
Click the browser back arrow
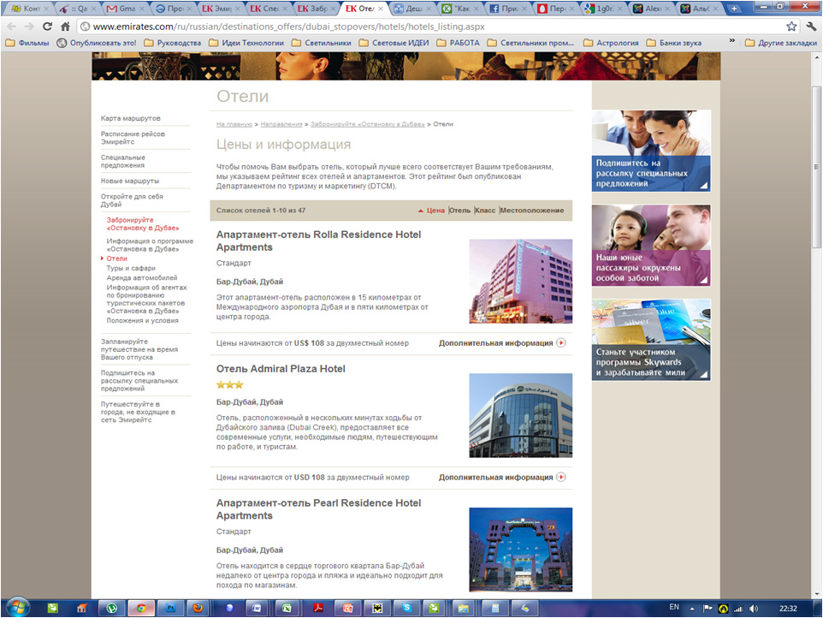tap(11, 27)
